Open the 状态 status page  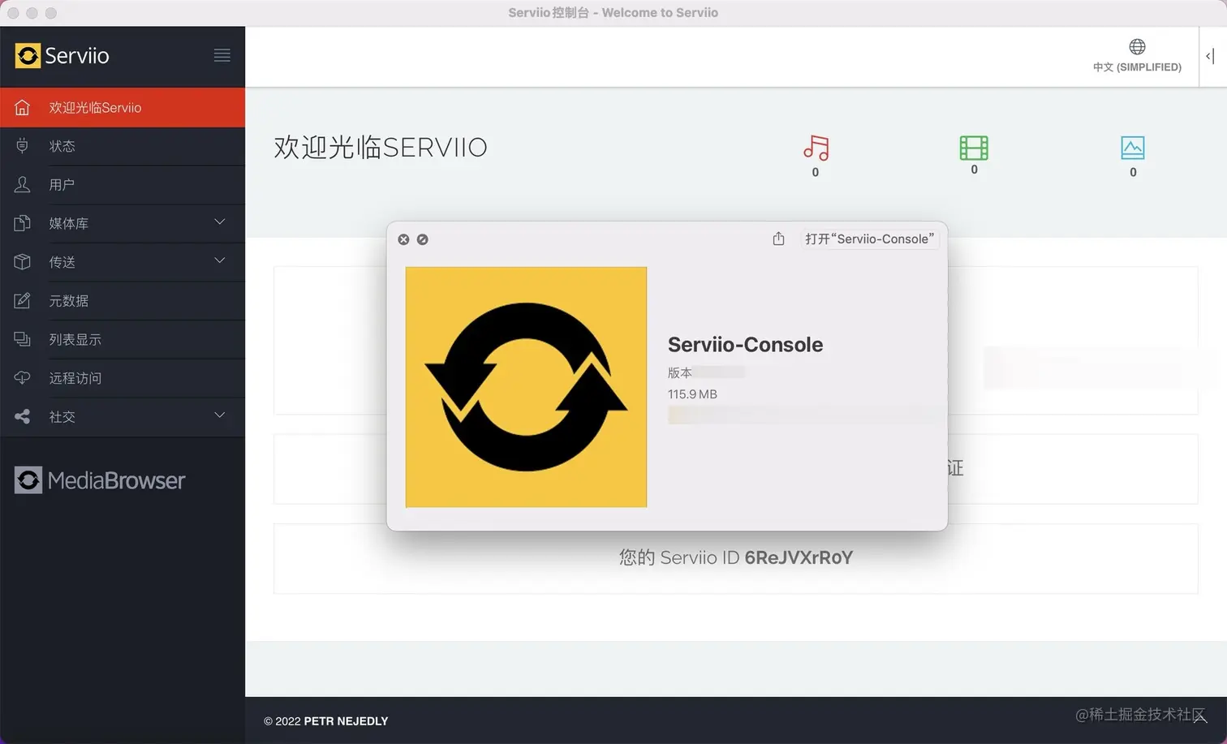click(x=123, y=146)
